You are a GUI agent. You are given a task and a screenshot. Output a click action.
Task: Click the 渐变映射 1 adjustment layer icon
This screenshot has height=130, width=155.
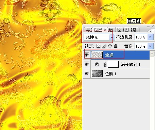pyautogui.click(x=97, y=64)
